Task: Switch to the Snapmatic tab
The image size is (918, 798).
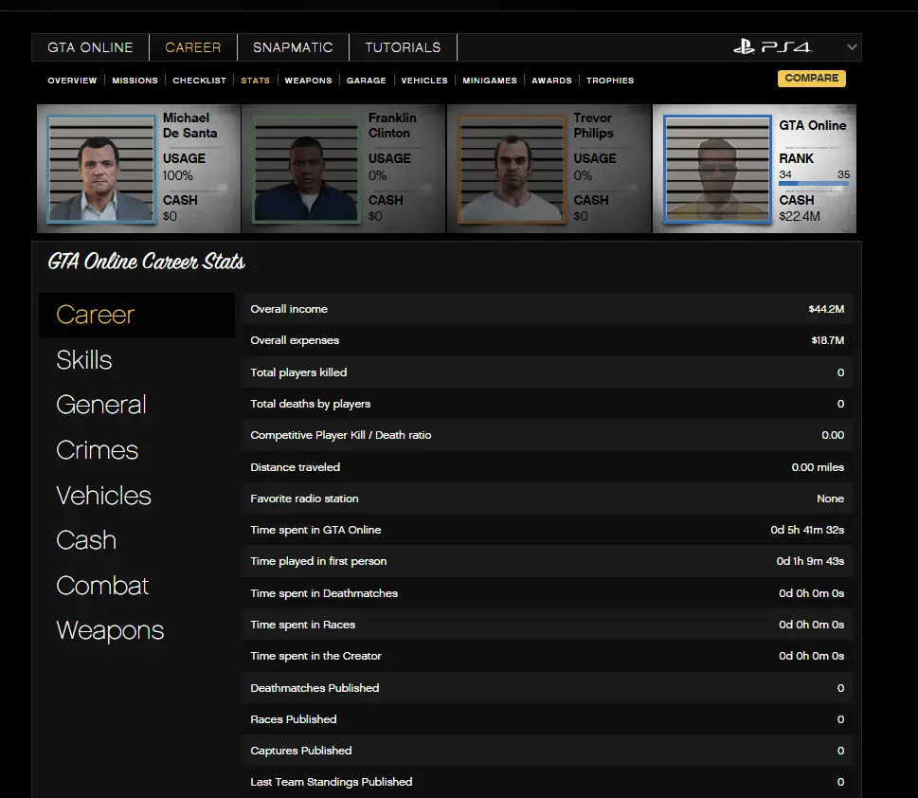Action: click(x=293, y=47)
